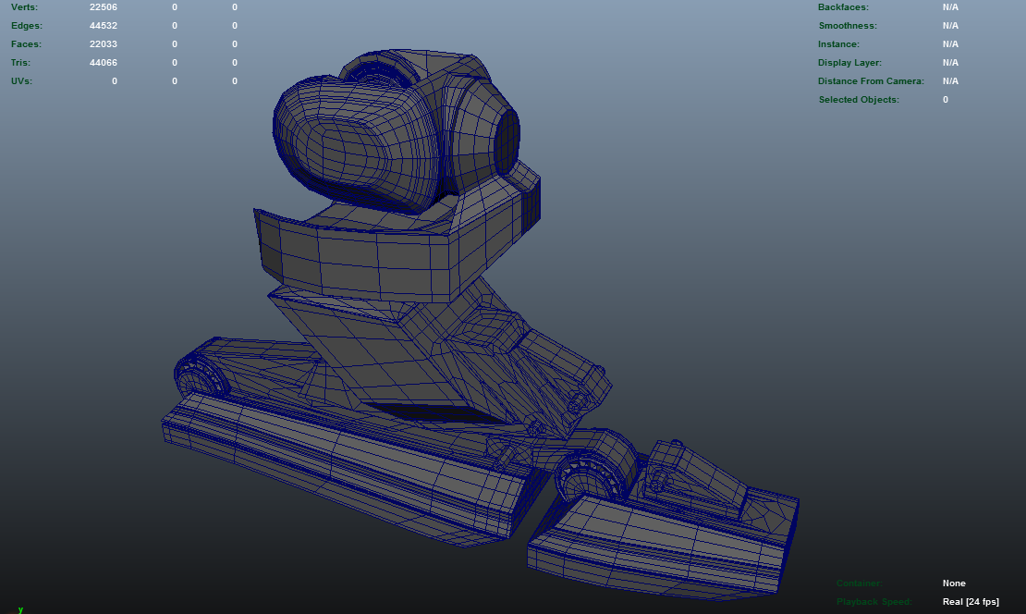Click the N/A value beside Instance
The width and height of the screenshot is (1026, 614).
(x=950, y=43)
